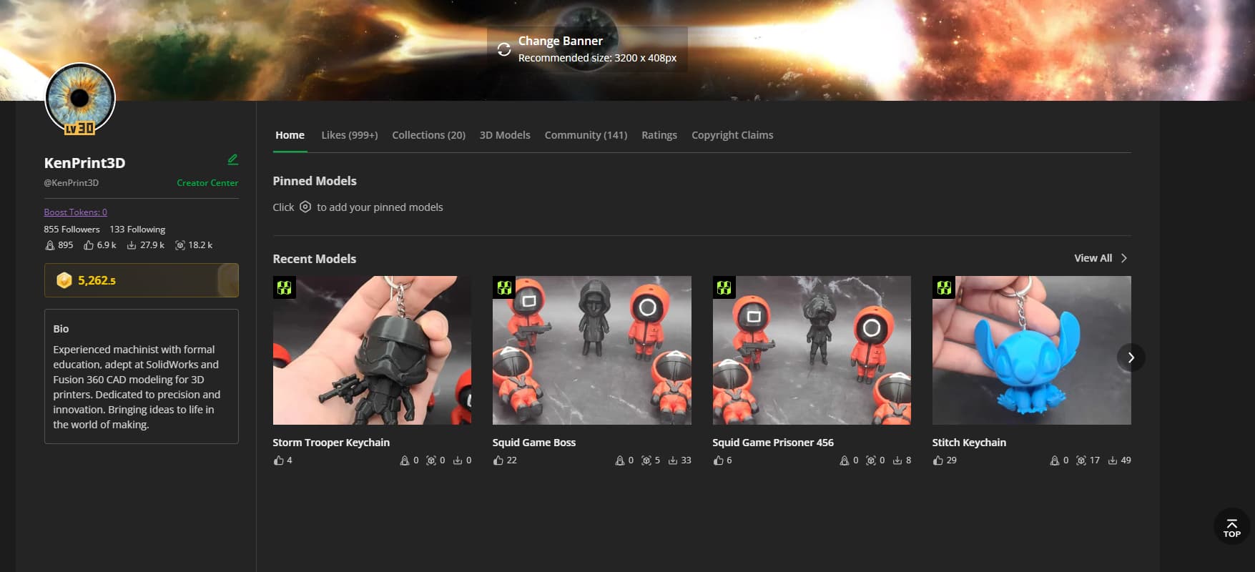Open the Community (141) tab
This screenshot has height=572, width=1255.
586,135
